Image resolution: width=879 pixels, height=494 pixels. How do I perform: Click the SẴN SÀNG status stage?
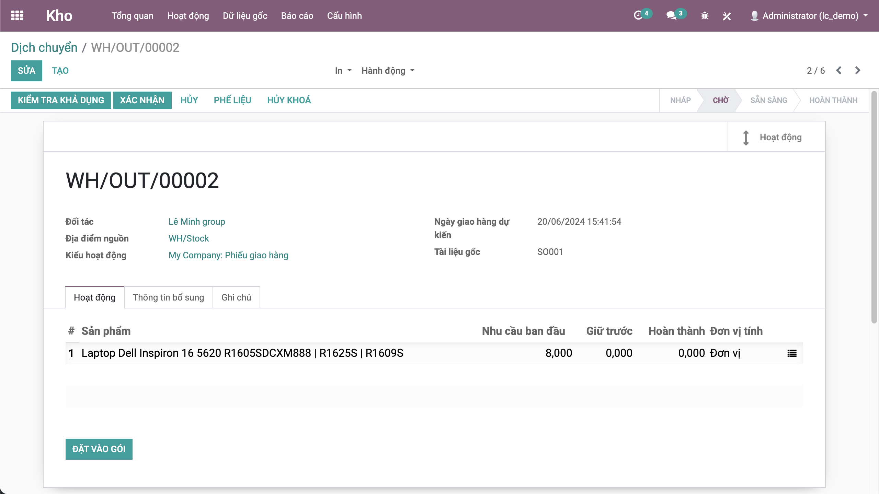(x=768, y=100)
